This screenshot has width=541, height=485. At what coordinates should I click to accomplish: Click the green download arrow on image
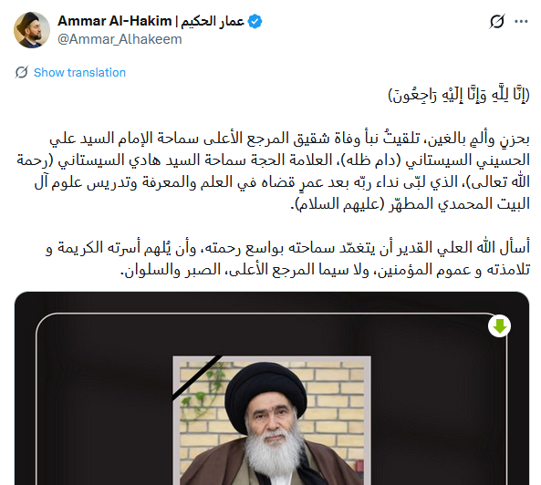[500, 326]
